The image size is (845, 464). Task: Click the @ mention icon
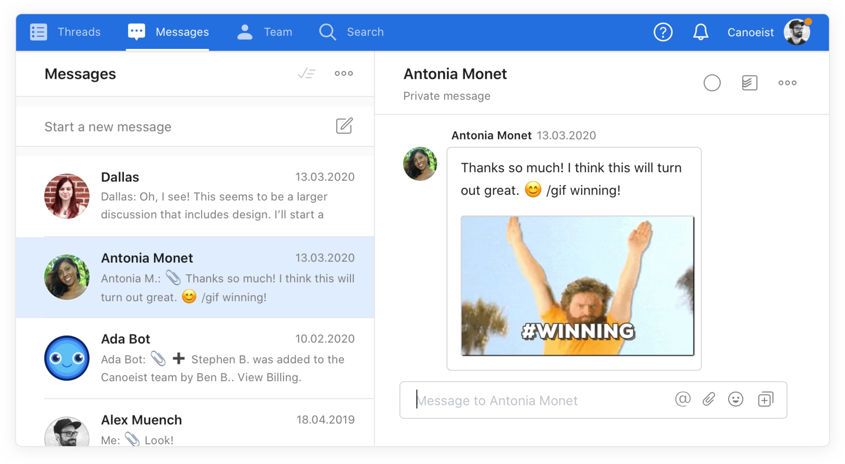coord(683,399)
